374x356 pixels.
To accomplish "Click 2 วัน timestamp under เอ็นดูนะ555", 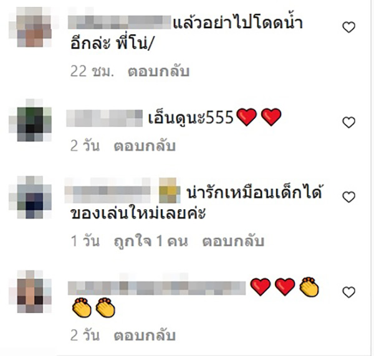I will (x=85, y=146).
